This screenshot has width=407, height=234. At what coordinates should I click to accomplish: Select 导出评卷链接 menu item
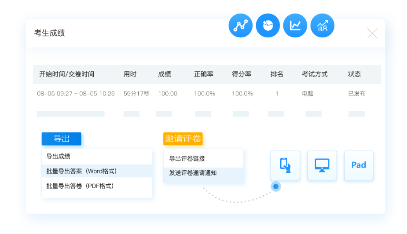(x=187, y=158)
